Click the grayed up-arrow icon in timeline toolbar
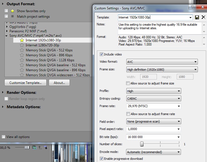The height and width of the screenshot is (162, 207). point(40,148)
